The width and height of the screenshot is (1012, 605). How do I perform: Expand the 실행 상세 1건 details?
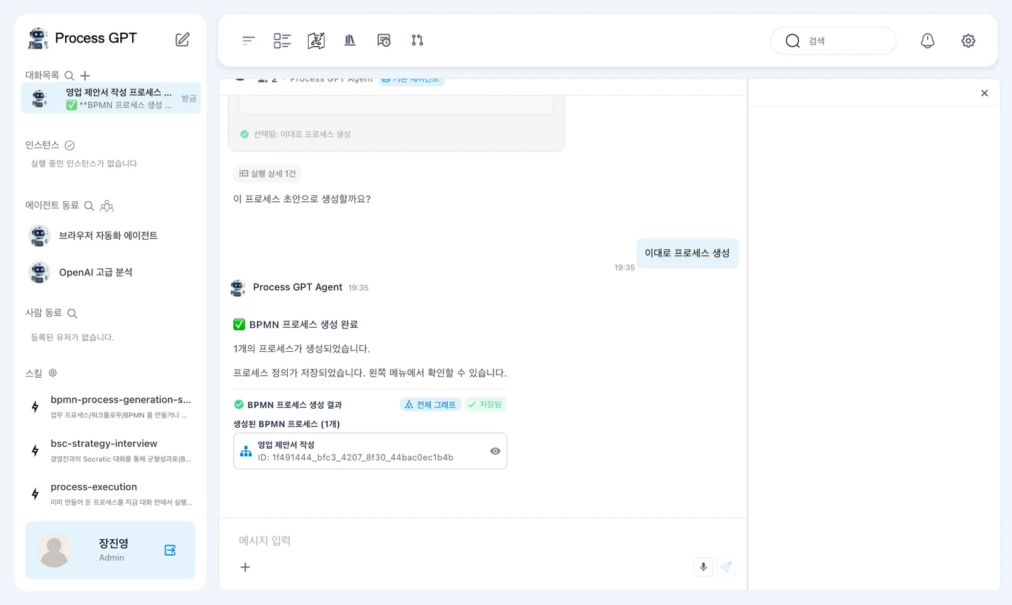pyautogui.click(x=268, y=173)
